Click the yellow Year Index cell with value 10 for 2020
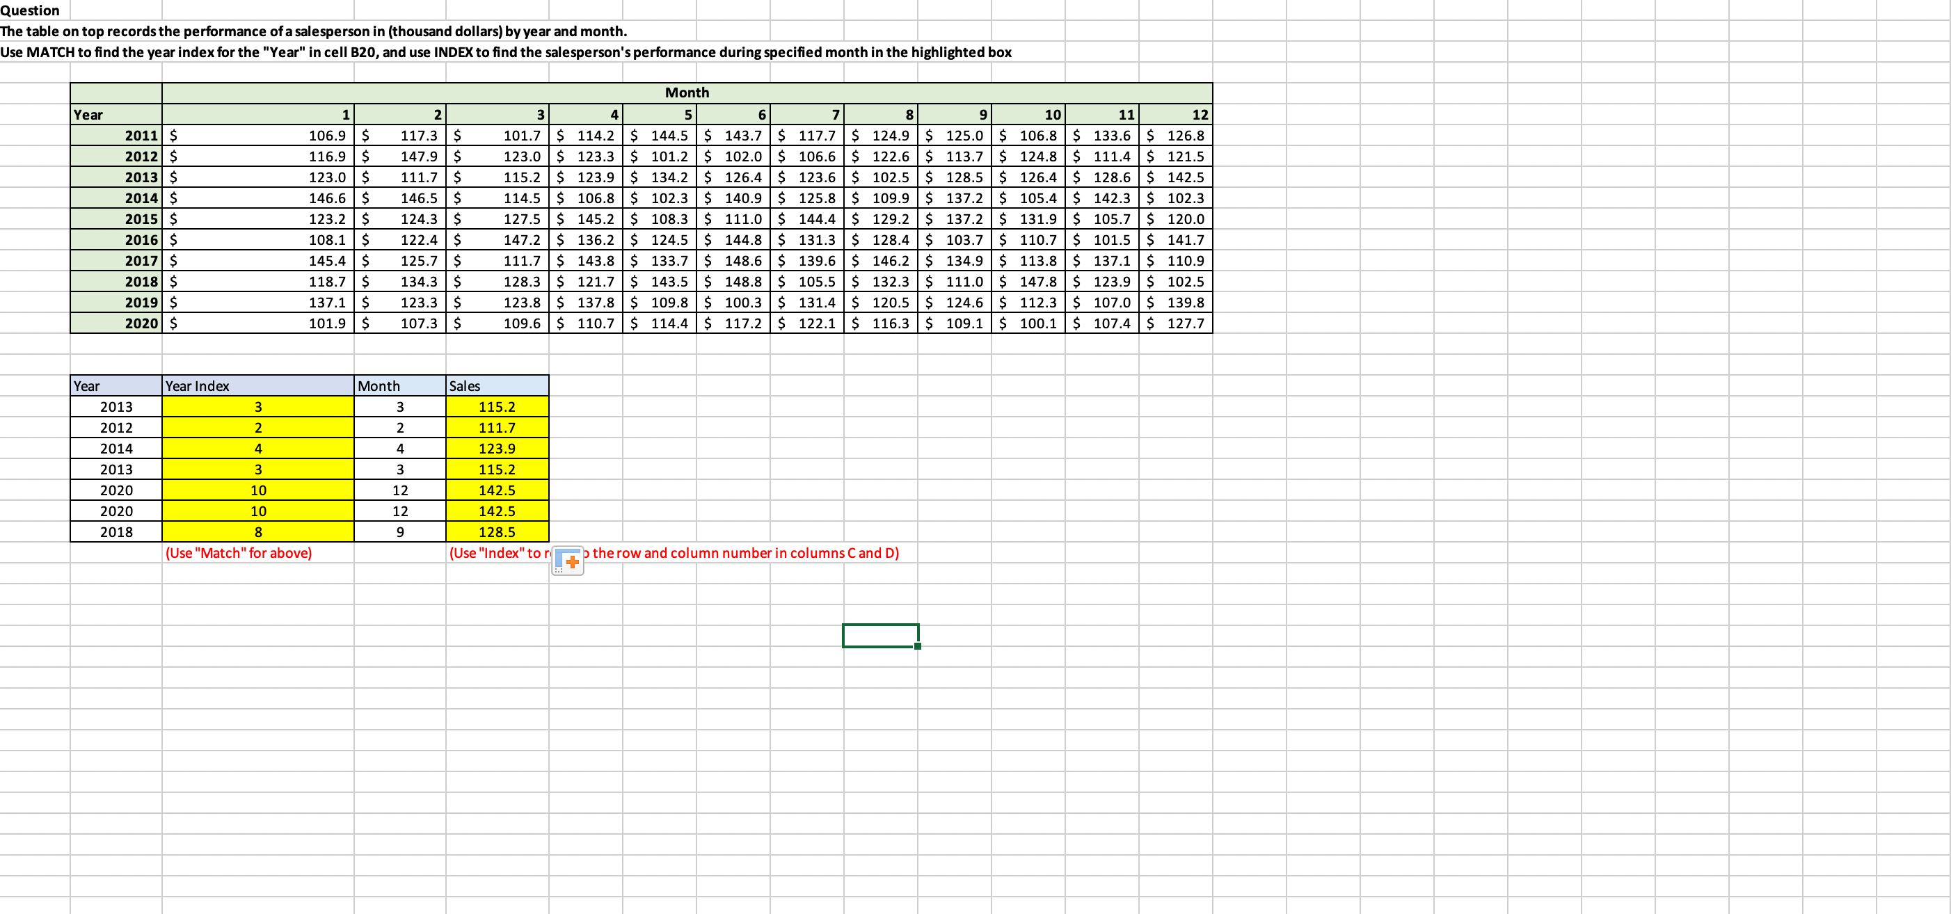 tap(257, 490)
